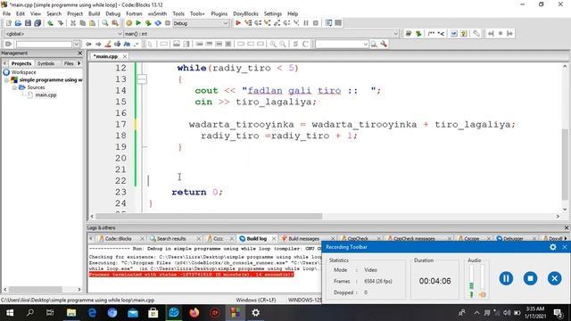Abort build with stop icon
571x321 pixels.
[x=168, y=23]
